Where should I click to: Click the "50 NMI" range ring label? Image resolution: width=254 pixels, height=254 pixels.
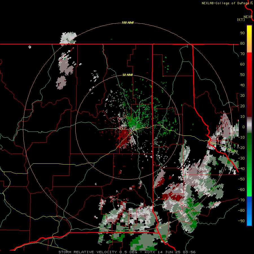click(128, 75)
